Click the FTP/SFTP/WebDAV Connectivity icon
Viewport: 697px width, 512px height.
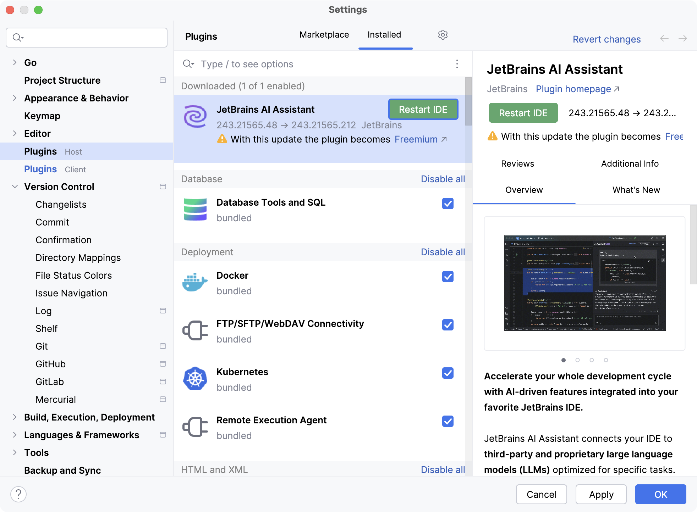[x=195, y=330]
